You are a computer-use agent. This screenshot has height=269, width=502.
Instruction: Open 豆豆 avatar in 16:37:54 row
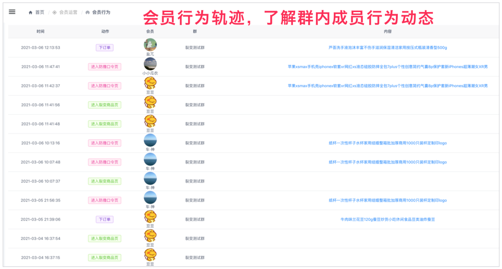pyautogui.click(x=150, y=236)
